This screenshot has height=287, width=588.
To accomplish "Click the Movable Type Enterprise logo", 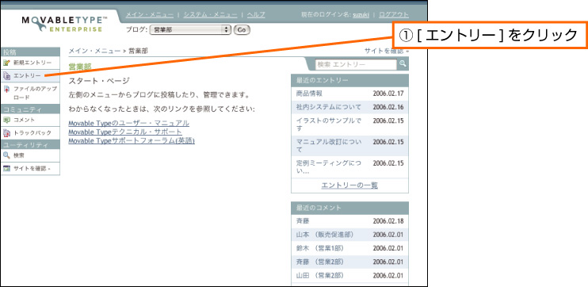I will click(x=64, y=24).
